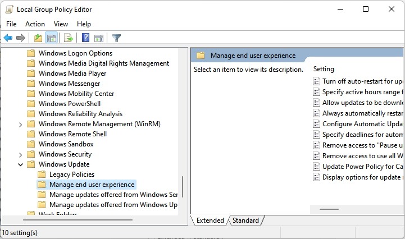Switch to the Extended tab
405x239 pixels.
[x=210, y=220]
